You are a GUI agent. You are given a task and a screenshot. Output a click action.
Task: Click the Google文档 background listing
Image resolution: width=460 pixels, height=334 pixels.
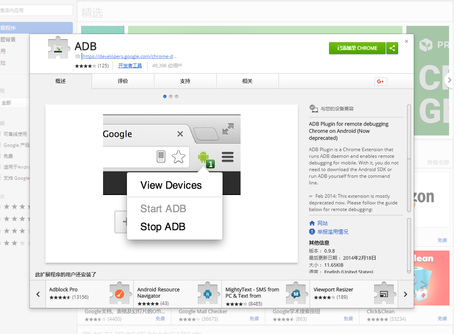pos(124,316)
